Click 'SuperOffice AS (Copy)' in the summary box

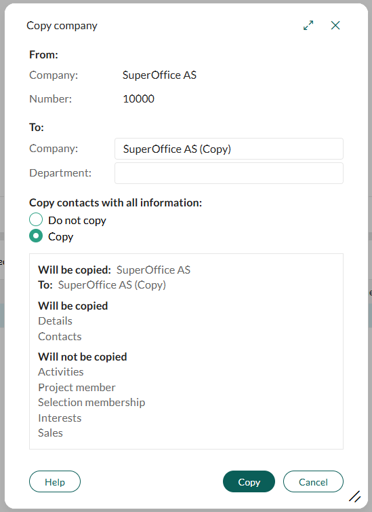coord(112,285)
